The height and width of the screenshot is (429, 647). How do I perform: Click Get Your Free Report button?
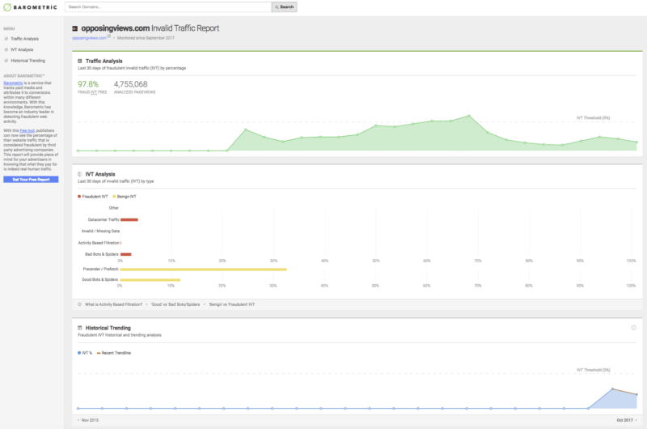(31, 179)
